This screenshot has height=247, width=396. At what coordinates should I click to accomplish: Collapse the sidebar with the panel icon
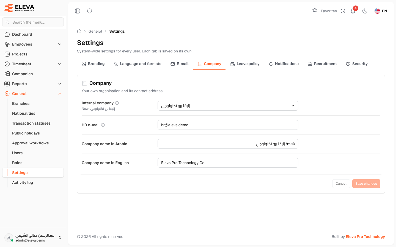[78, 11]
